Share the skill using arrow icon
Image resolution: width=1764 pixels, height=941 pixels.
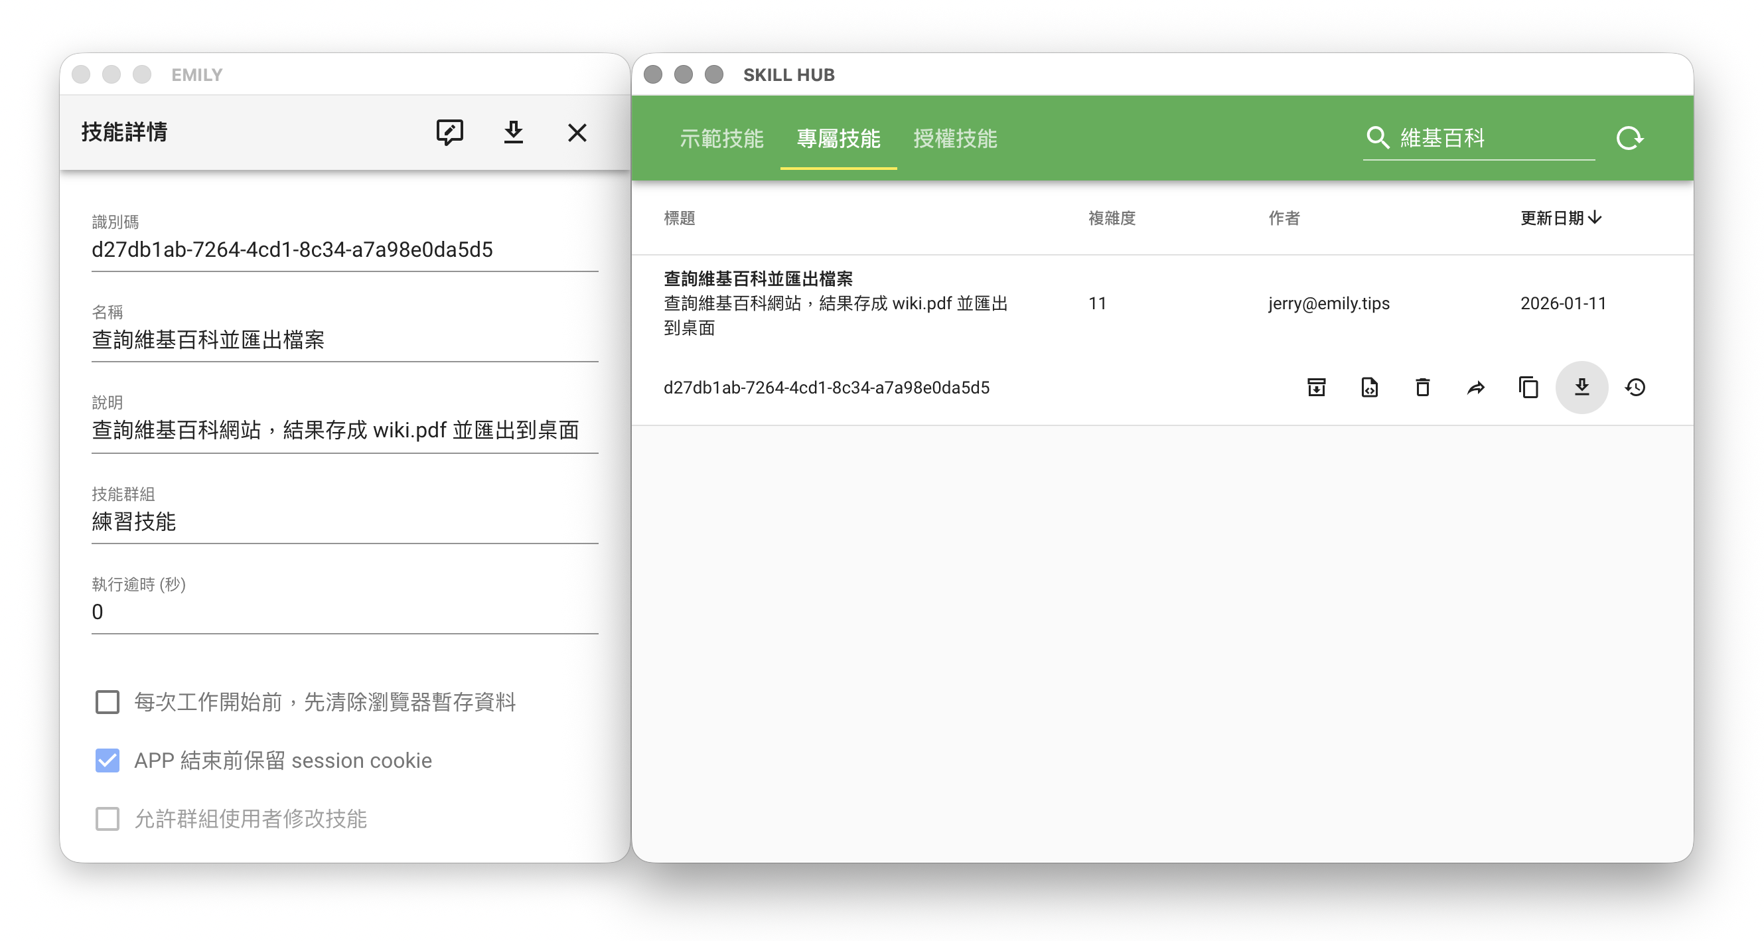click(1475, 388)
